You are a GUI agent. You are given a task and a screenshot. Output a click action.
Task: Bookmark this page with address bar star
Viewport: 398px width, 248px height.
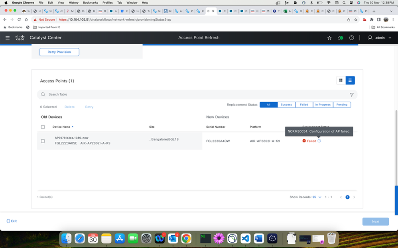pos(356,20)
